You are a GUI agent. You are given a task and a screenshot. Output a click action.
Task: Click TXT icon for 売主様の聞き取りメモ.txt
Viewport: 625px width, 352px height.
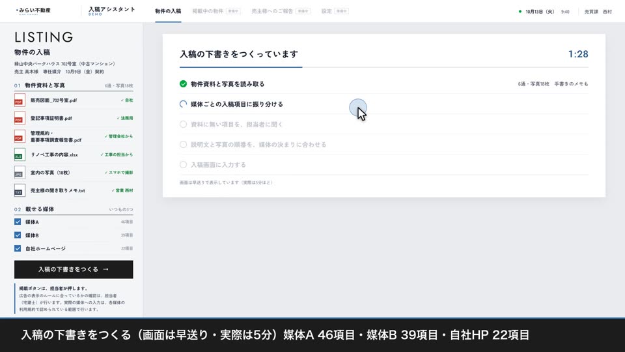(20, 190)
